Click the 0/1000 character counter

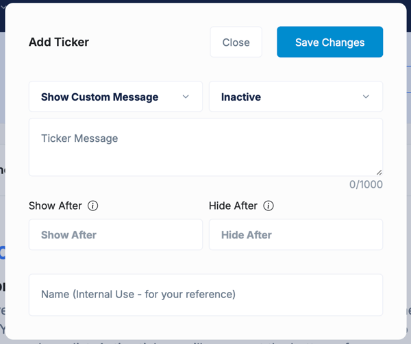click(x=366, y=184)
